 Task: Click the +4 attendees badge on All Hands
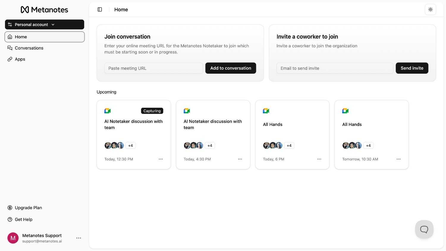pos(289,145)
